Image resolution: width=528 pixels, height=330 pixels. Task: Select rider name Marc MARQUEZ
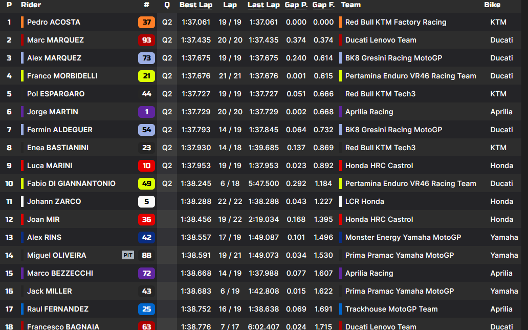pyautogui.click(x=55, y=40)
